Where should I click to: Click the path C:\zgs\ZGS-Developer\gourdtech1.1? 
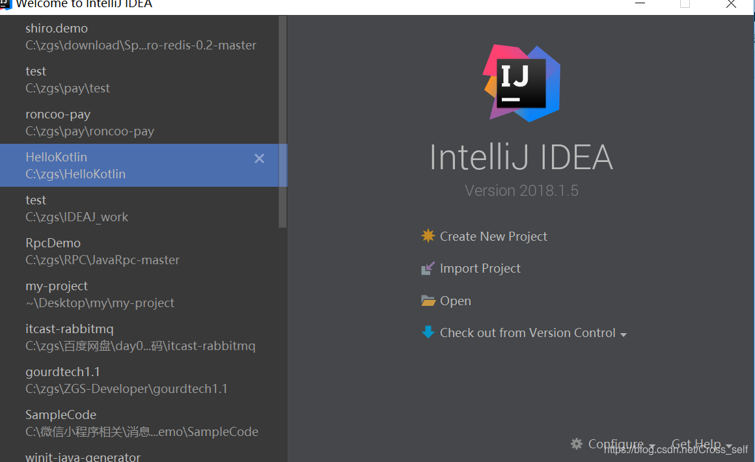pyautogui.click(x=127, y=388)
